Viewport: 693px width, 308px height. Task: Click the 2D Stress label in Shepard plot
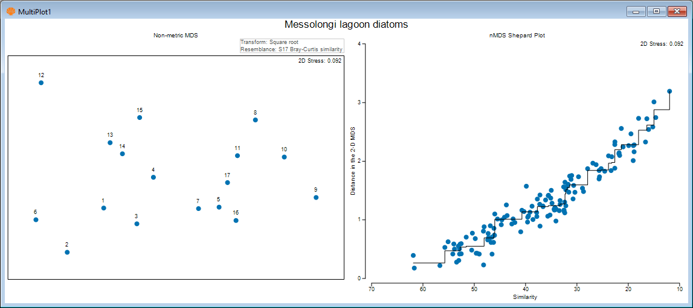662,44
